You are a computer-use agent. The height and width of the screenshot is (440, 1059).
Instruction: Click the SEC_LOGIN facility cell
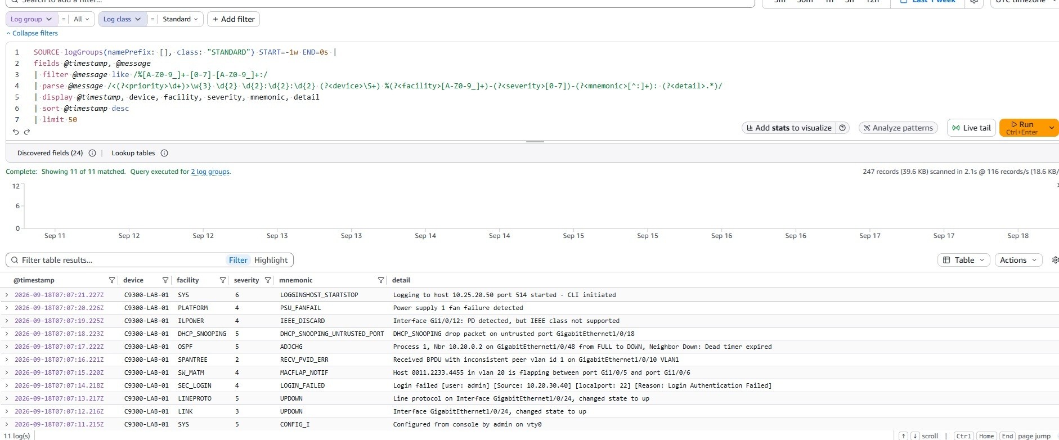[195, 385]
